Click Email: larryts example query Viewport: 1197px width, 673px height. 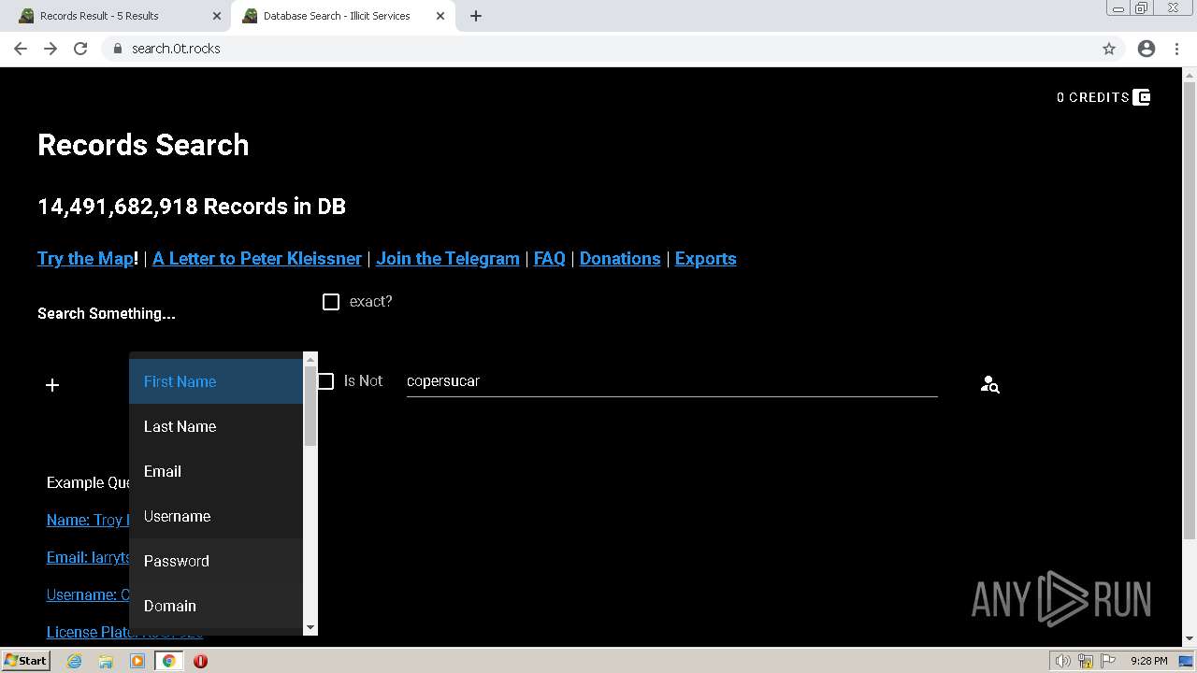tap(88, 557)
